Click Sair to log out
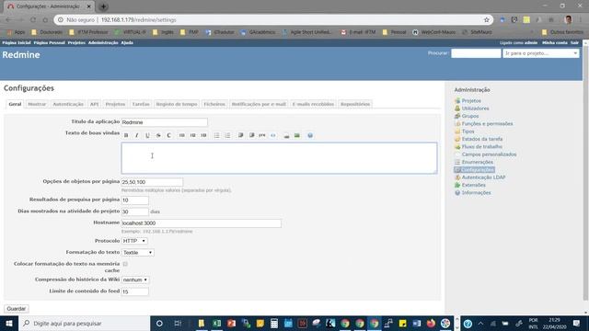The width and height of the screenshot is (589, 331). click(x=574, y=43)
